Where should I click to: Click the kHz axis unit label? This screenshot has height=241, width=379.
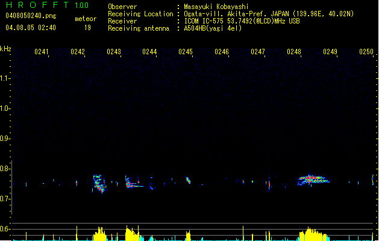coord(5,49)
